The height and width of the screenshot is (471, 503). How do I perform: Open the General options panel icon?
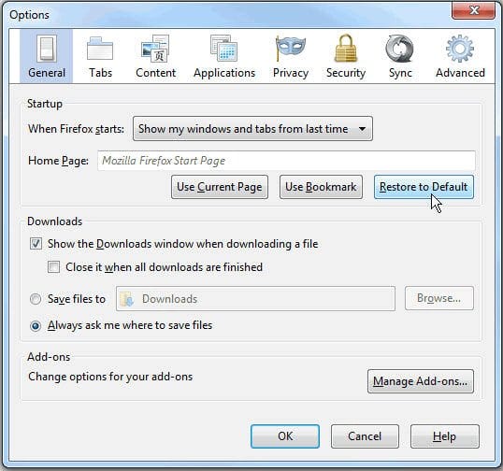click(x=47, y=49)
